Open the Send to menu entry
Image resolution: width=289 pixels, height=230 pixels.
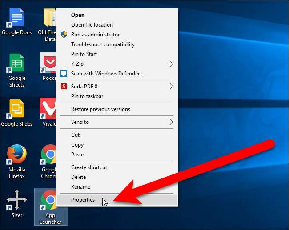pyautogui.click(x=117, y=122)
